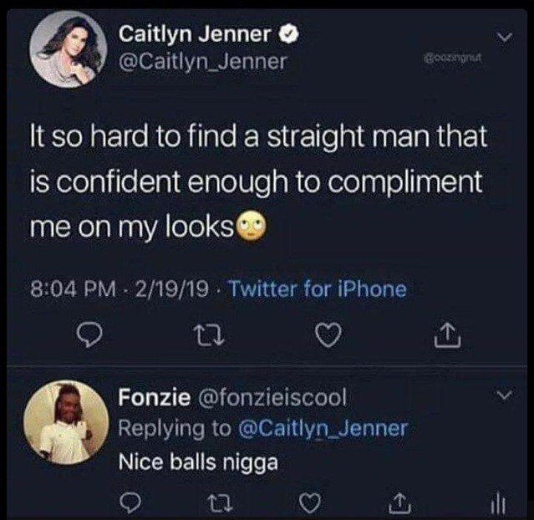The image size is (534, 520).
Task: Click the @Caitlyn_Jenner handle under the display name
Action: coord(204,62)
